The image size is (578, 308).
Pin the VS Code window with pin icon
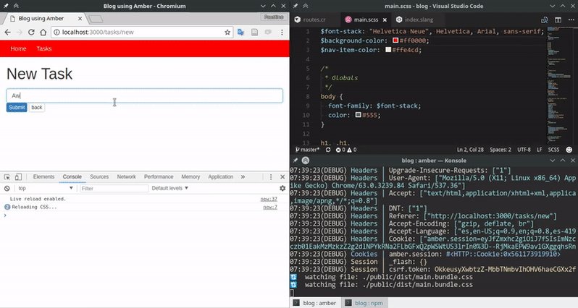pos(296,6)
